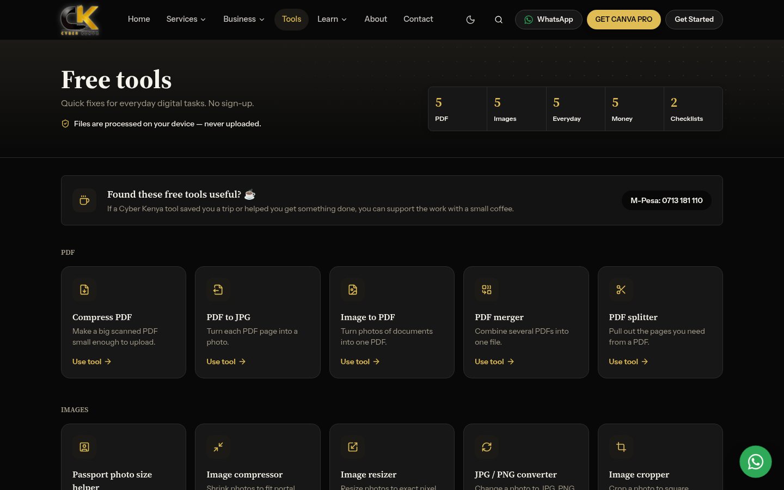Click Use tool under PDF merger
The image size is (784, 490).
tap(494, 362)
